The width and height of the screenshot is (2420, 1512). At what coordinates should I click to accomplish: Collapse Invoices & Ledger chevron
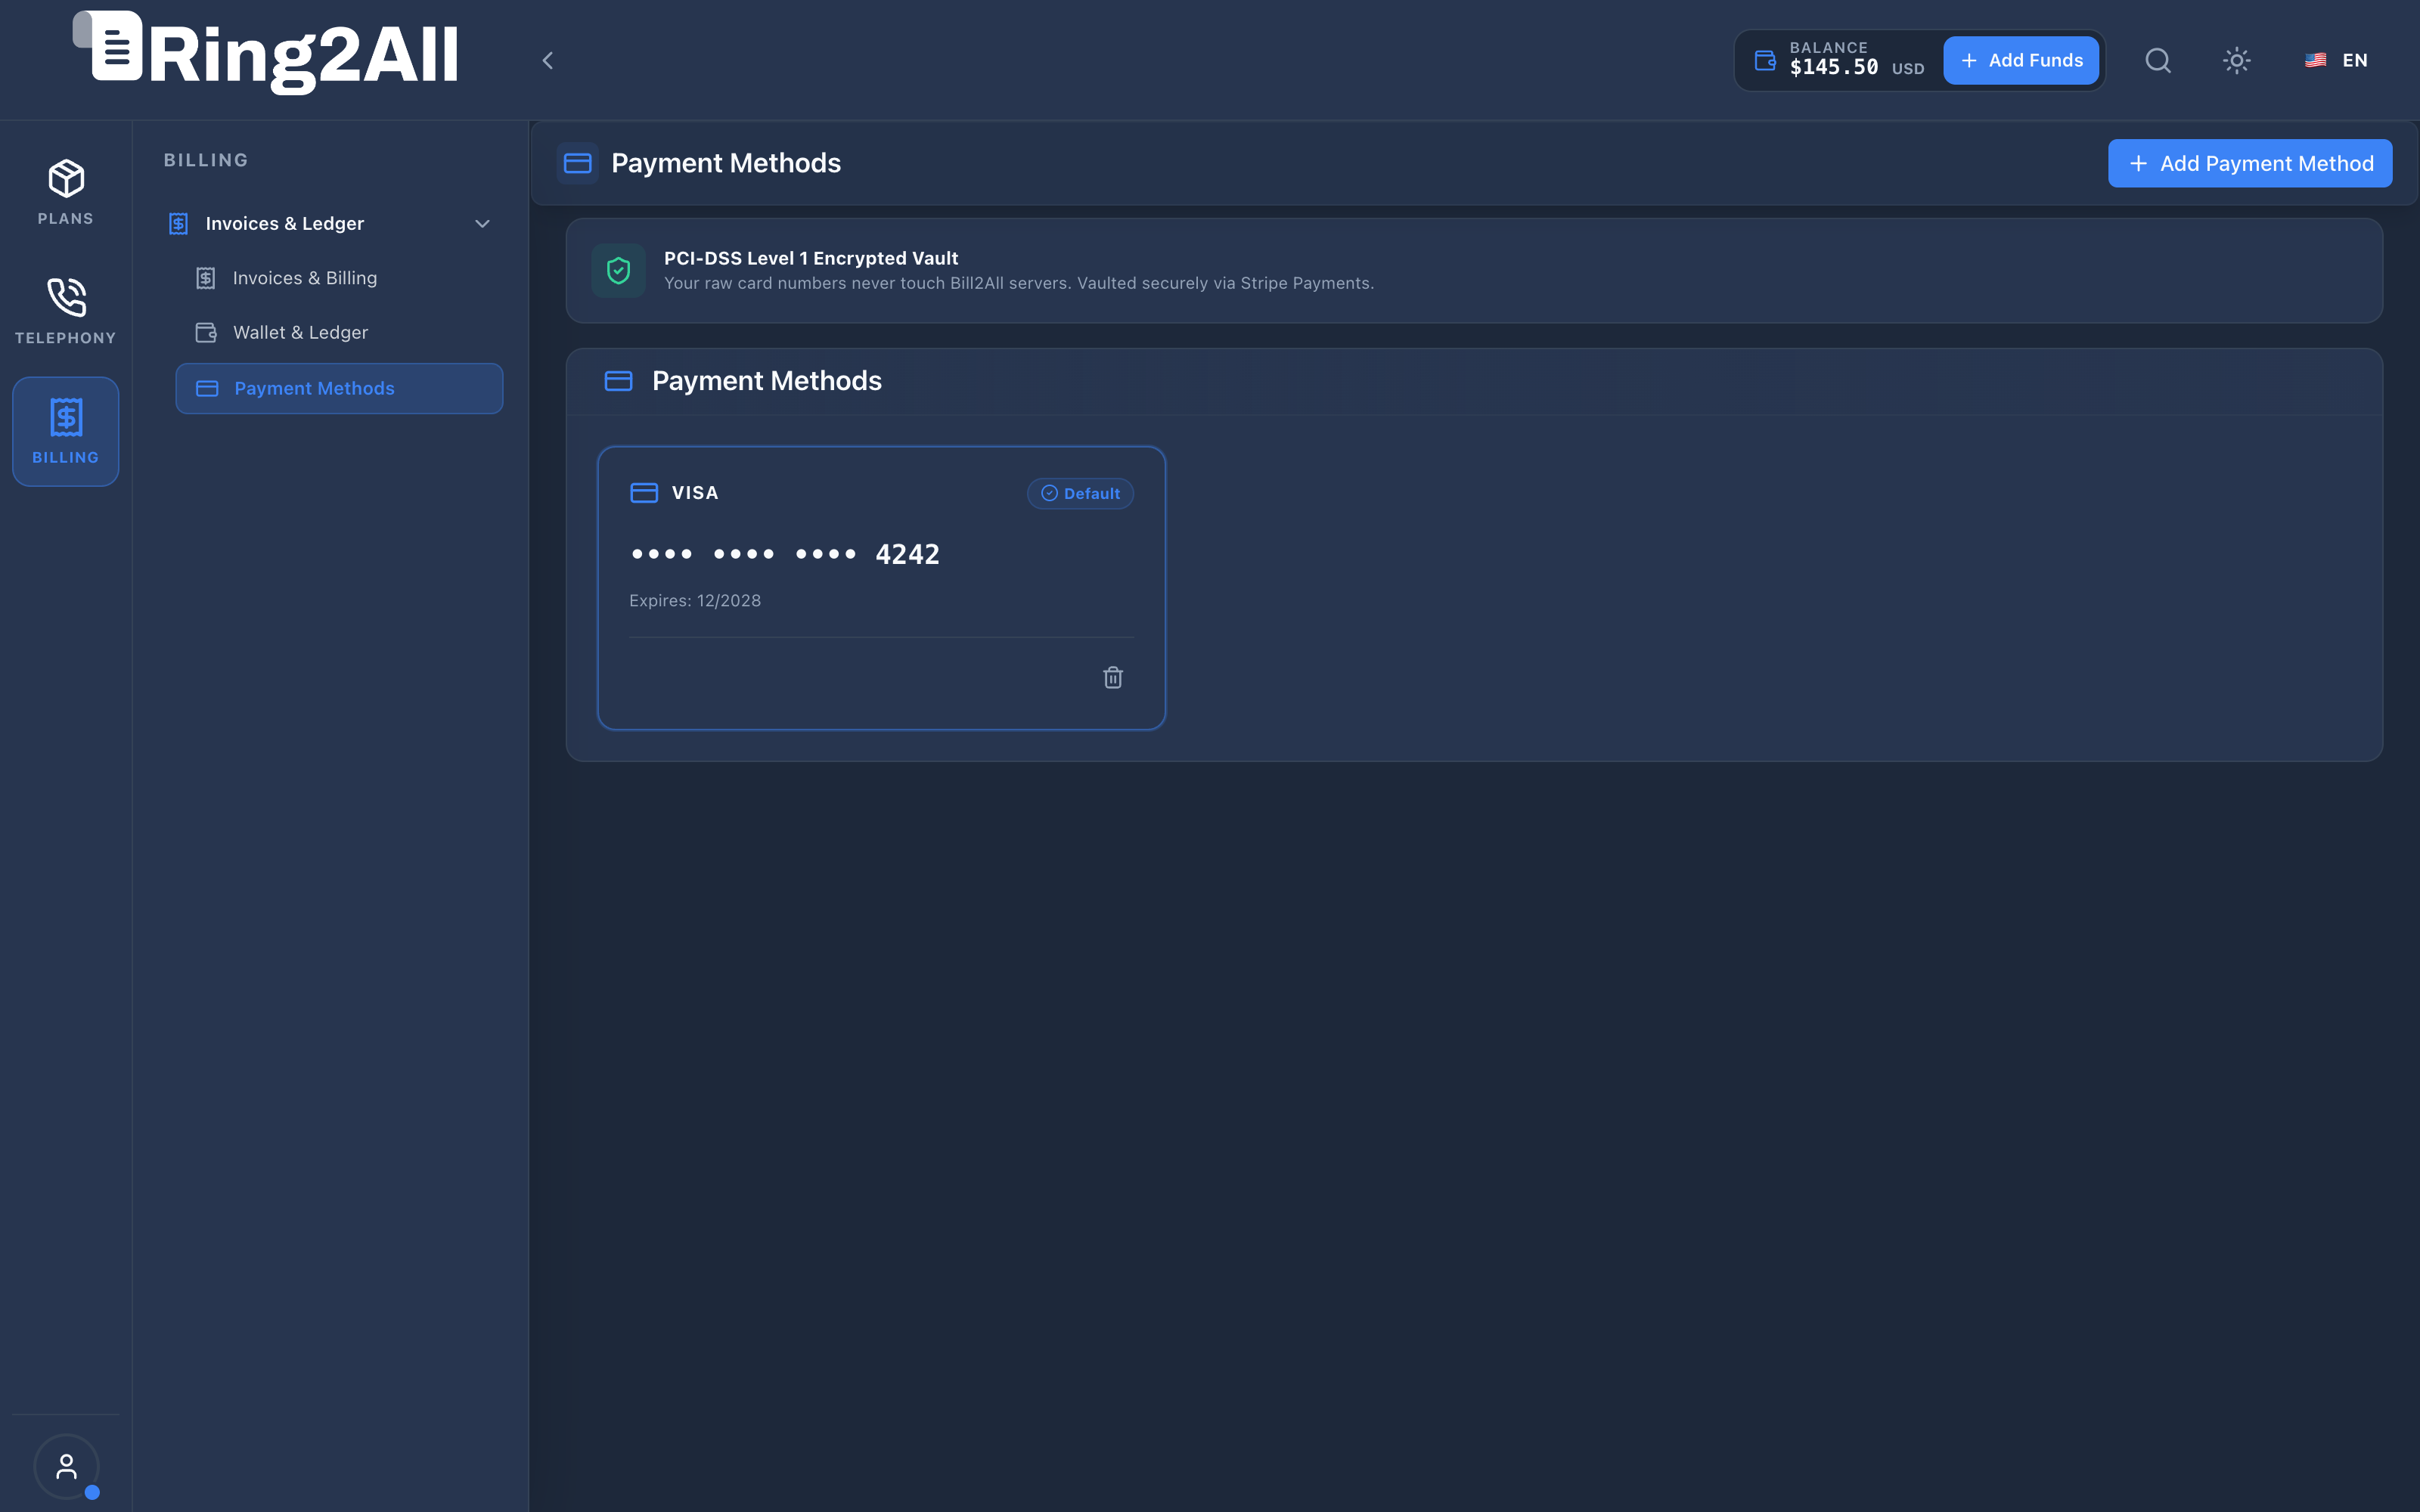click(482, 223)
